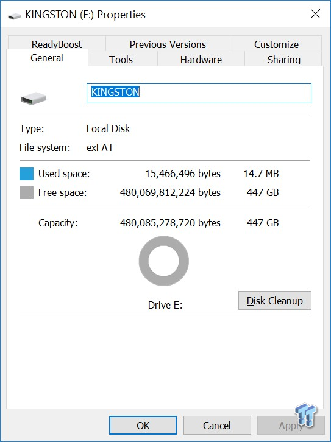Switch to the Tools tab
The image size is (331, 442).
tap(121, 59)
